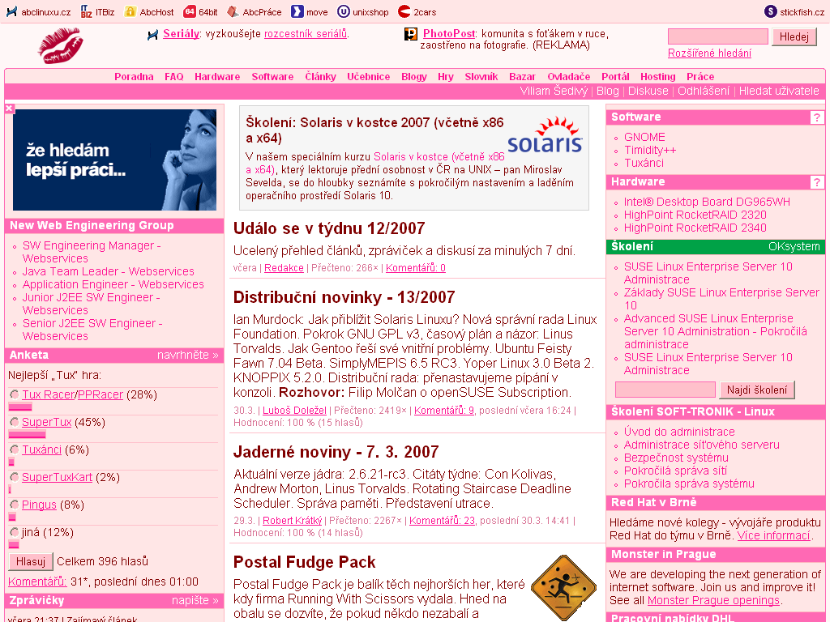The image size is (830, 622).
Task: Click 'navrhněte »' in Anketa header
Action: click(188, 355)
